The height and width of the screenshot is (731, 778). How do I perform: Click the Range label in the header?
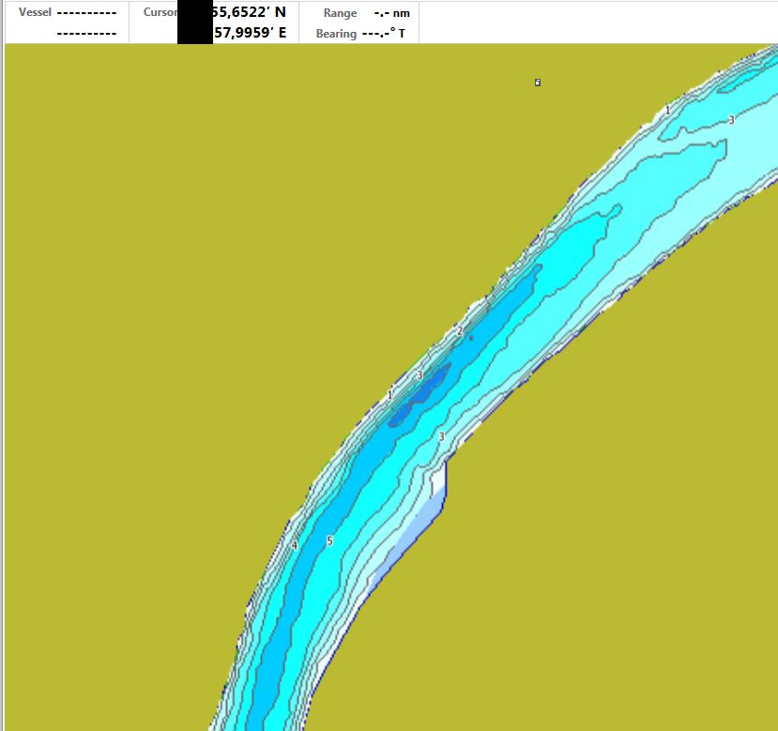pyautogui.click(x=340, y=13)
